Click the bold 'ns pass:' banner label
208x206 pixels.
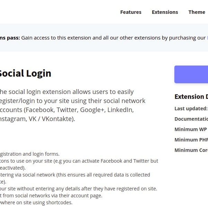10,38
